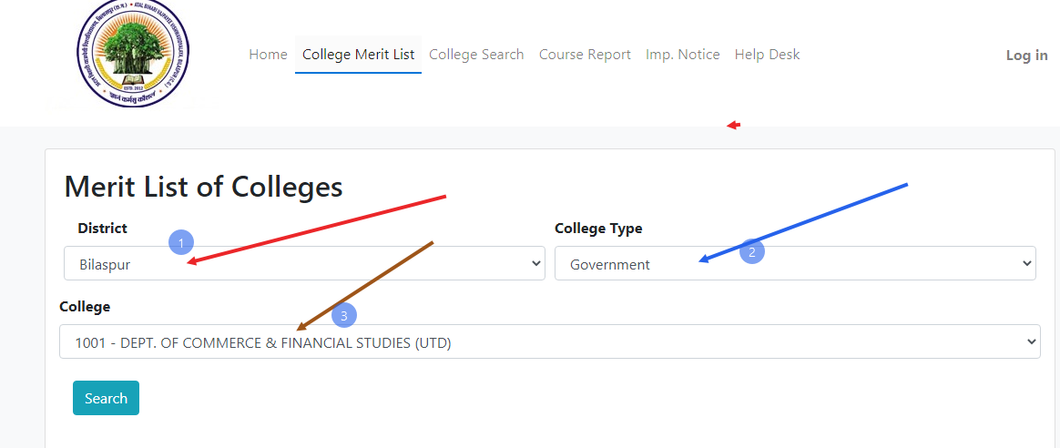The image size is (1060, 448).
Task: Click the District field label
Action: 102,229
